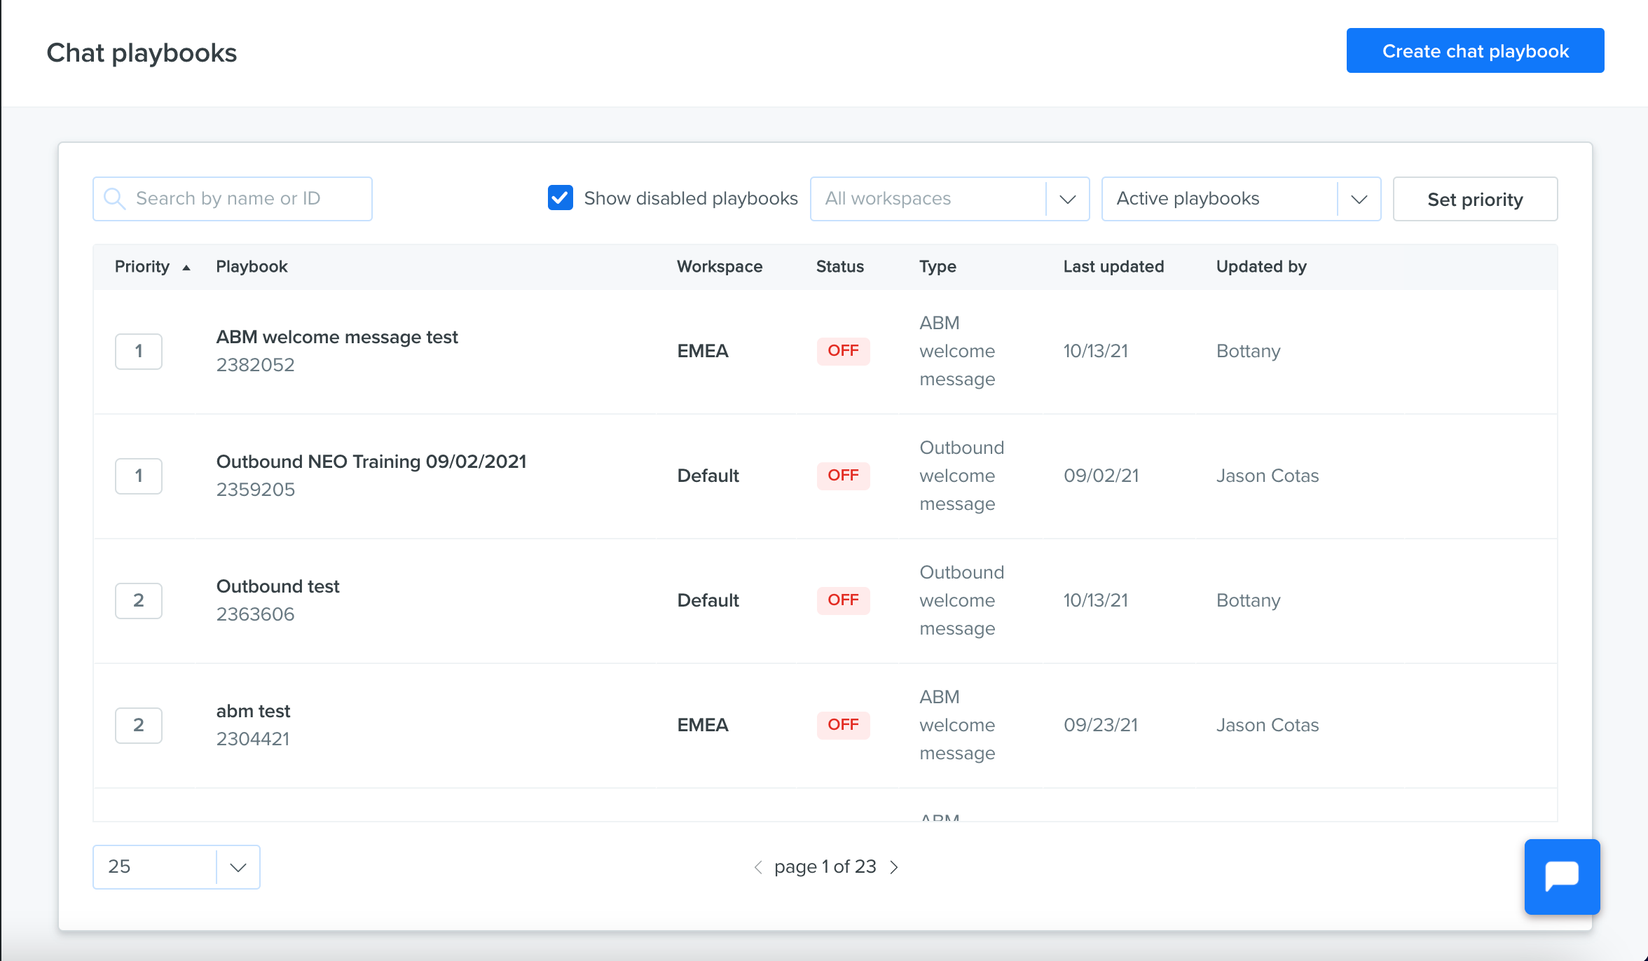Focus the Search by name or ID field
The width and height of the screenshot is (1648, 961).
233,199
